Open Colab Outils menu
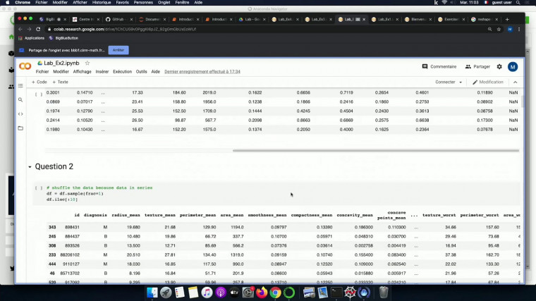 [x=141, y=72]
